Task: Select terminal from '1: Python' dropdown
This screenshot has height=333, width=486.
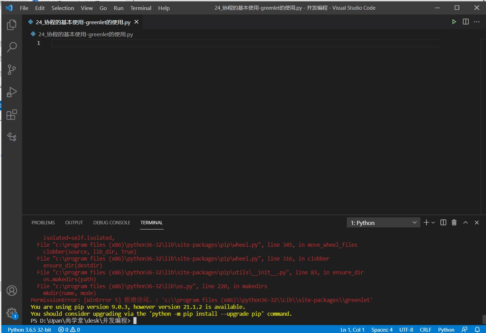Action: (x=383, y=223)
